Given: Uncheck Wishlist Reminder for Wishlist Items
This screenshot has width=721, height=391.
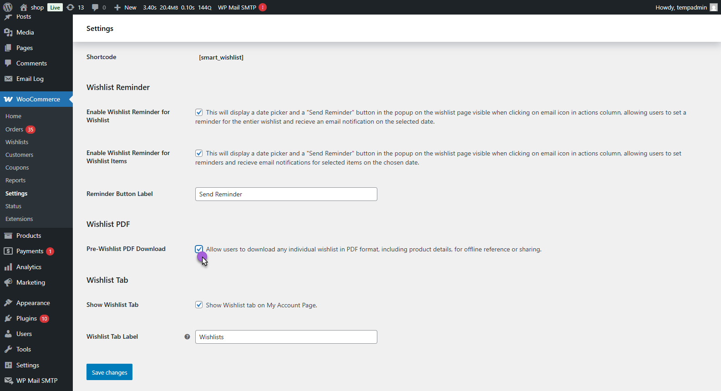Looking at the screenshot, I should pos(199,153).
